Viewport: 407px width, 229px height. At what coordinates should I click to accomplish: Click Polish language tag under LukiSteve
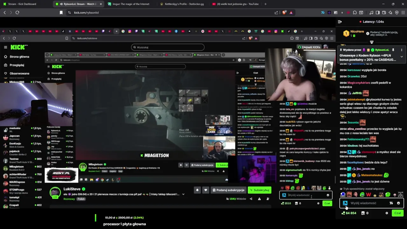(81, 199)
